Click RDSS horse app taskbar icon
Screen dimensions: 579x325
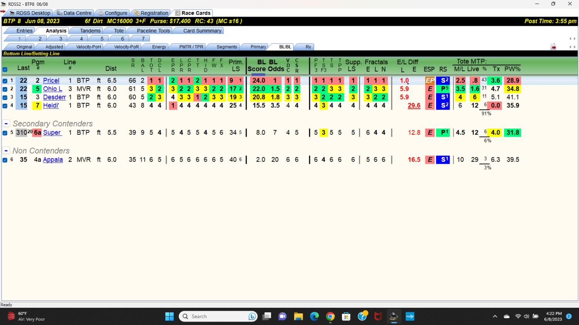pos(394,317)
